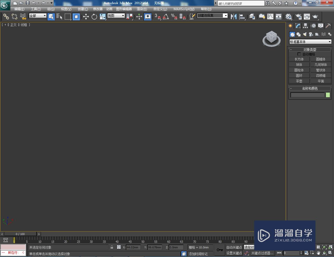The image size is (334, 257).
Task: Click the Cameras category icon in Create panel
Action: point(311,34)
